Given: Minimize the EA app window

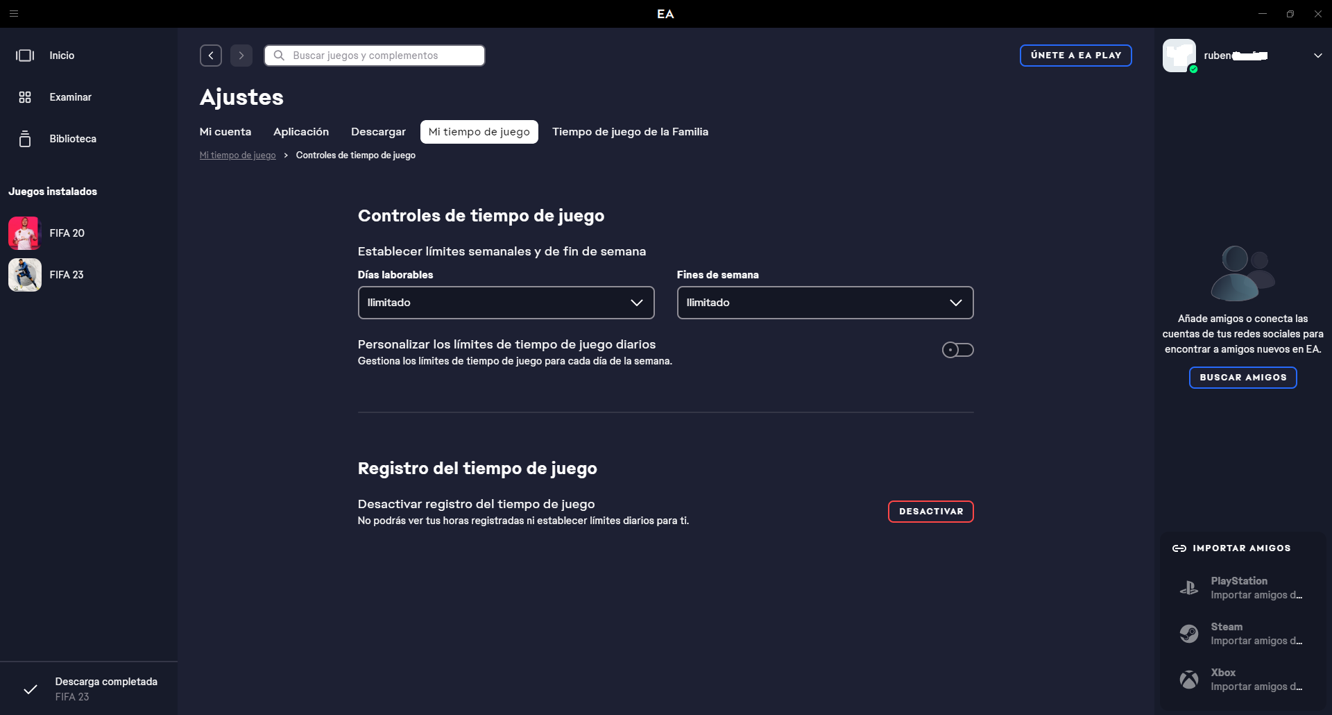Looking at the screenshot, I should click(1263, 14).
